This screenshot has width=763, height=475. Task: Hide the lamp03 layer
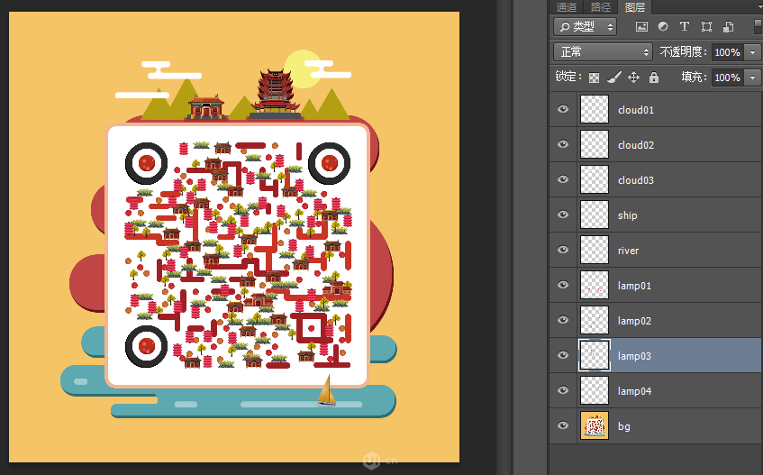(x=563, y=355)
